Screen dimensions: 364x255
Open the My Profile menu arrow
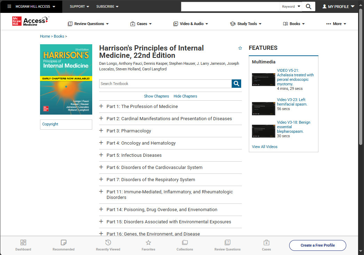click(x=353, y=7)
